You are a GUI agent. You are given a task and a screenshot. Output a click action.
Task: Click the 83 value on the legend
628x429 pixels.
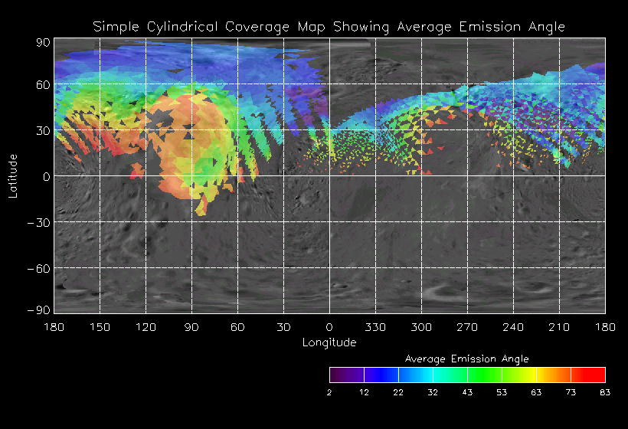click(605, 392)
